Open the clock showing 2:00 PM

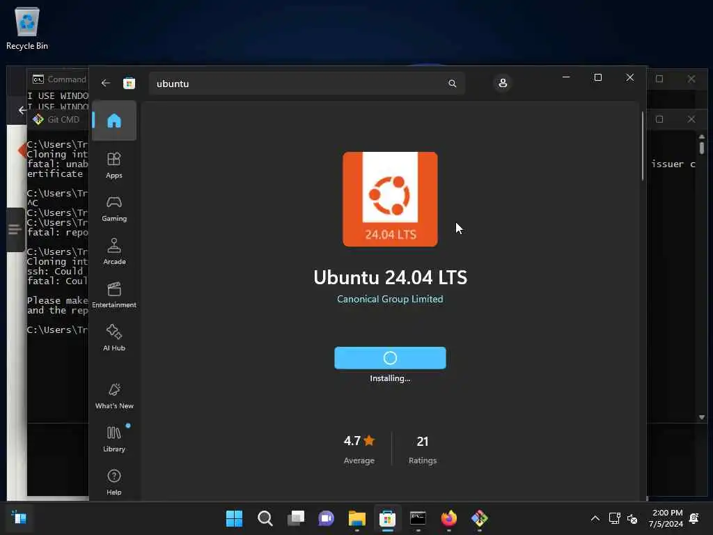click(x=666, y=518)
